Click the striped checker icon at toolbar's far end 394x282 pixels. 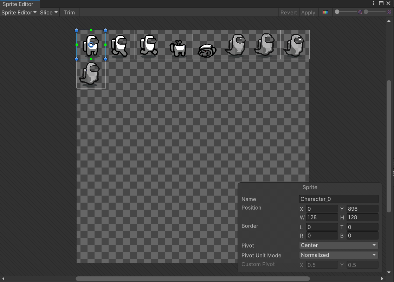tap(389, 12)
